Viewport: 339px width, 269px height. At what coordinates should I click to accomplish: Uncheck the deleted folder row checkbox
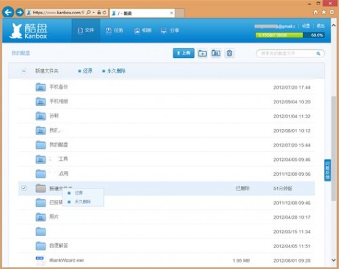pos(24,188)
